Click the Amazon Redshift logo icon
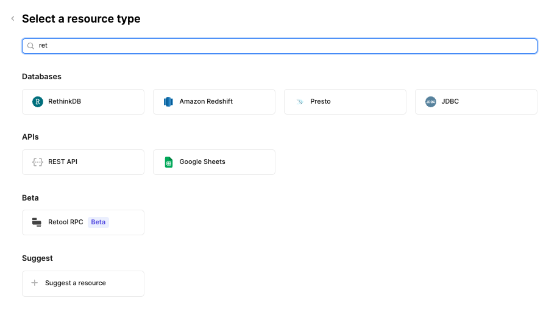The height and width of the screenshot is (320, 560). pos(168,102)
